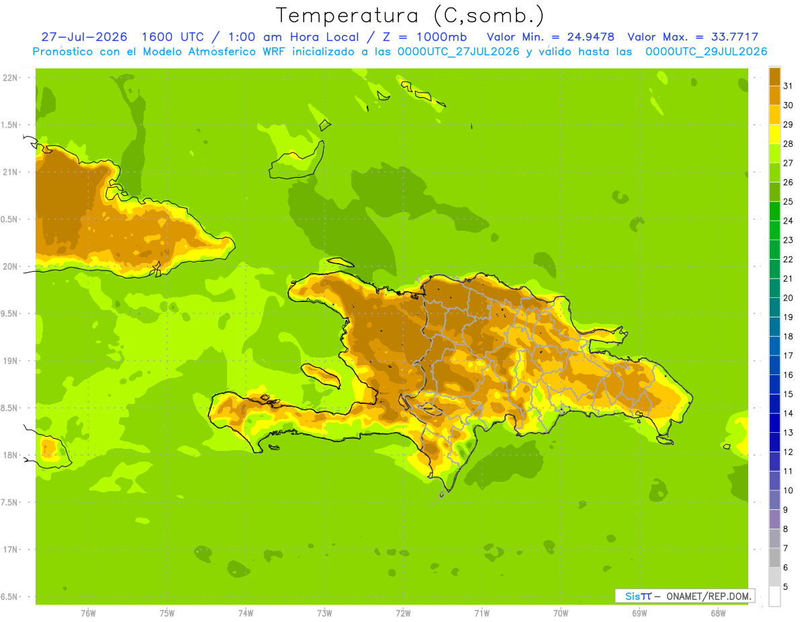Pick the orange swatch between 30 and 31
Screen dimensions: 806x622
pyautogui.click(x=774, y=95)
